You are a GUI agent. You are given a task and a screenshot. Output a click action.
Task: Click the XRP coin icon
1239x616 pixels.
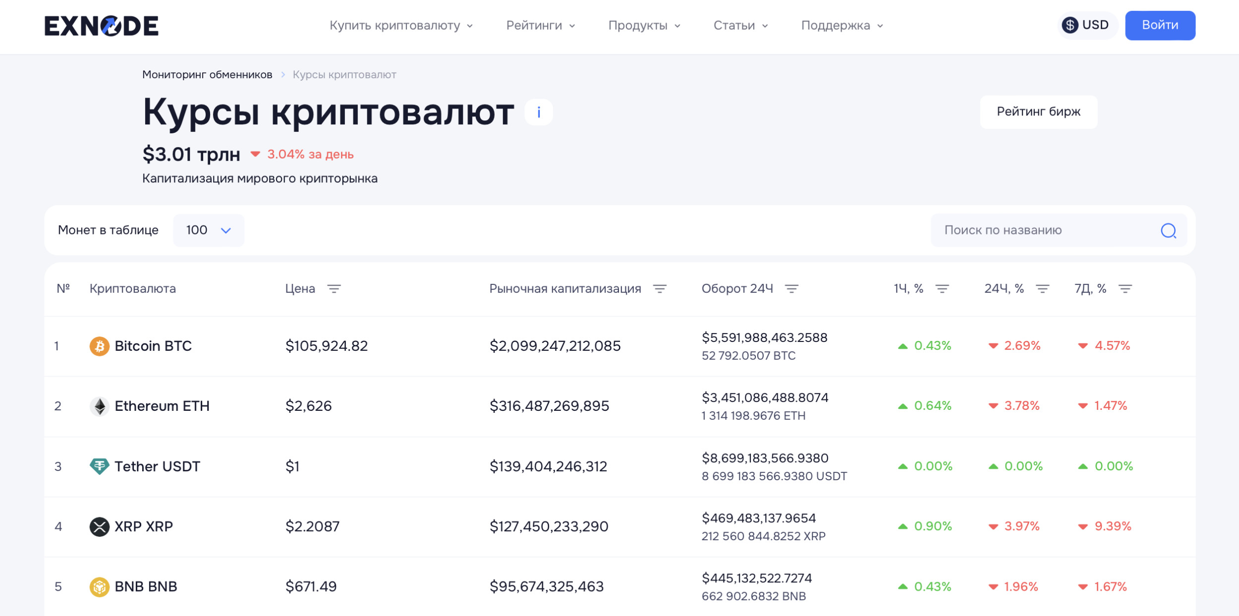pyautogui.click(x=99, y=526)
